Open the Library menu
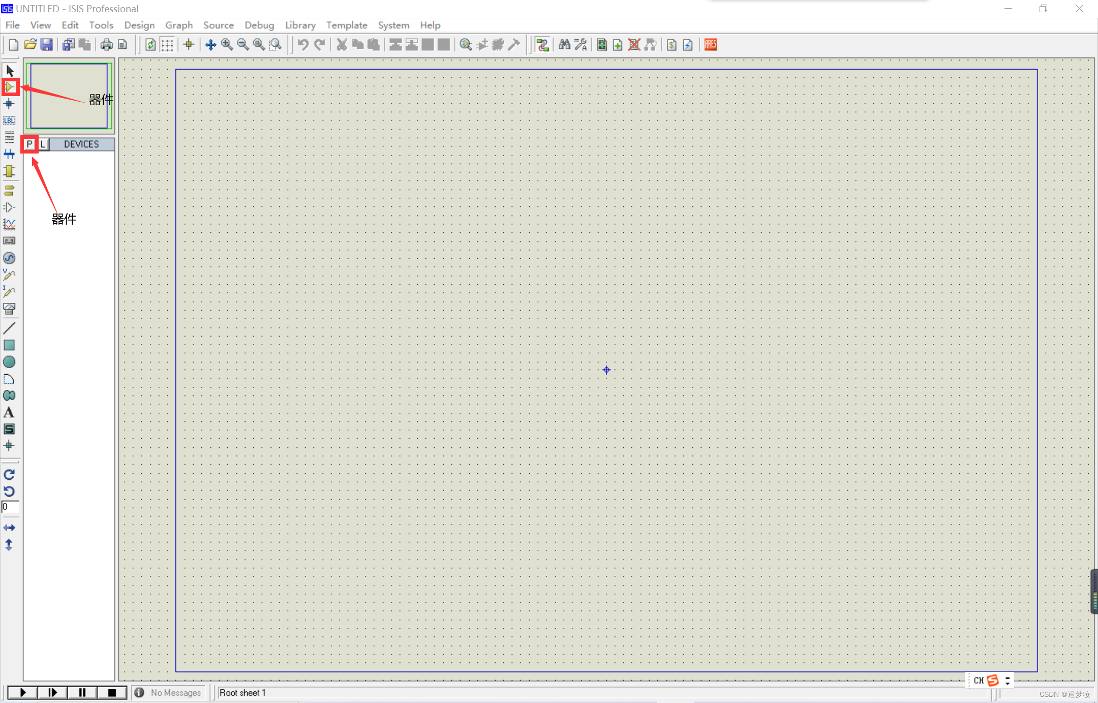The height and width of the screenshot is (703, 1098). coord(300,25)
